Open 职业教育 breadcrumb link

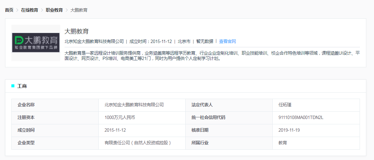pos(55,10)
